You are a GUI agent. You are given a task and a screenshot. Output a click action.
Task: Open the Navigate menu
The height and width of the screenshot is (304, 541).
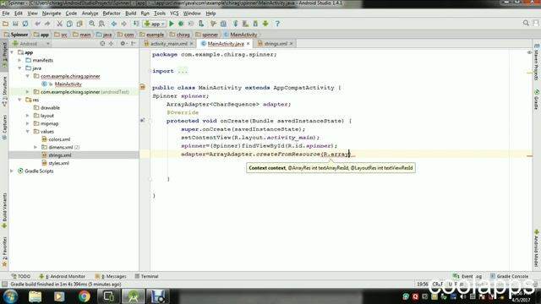52,14
